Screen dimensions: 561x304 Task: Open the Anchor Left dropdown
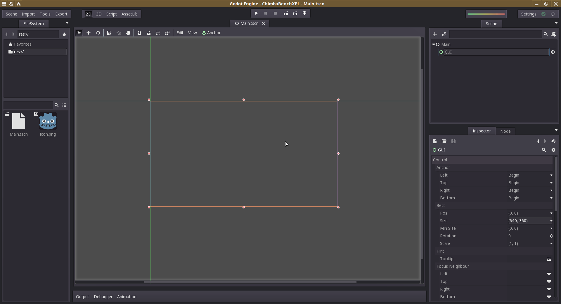coord(530,175)
